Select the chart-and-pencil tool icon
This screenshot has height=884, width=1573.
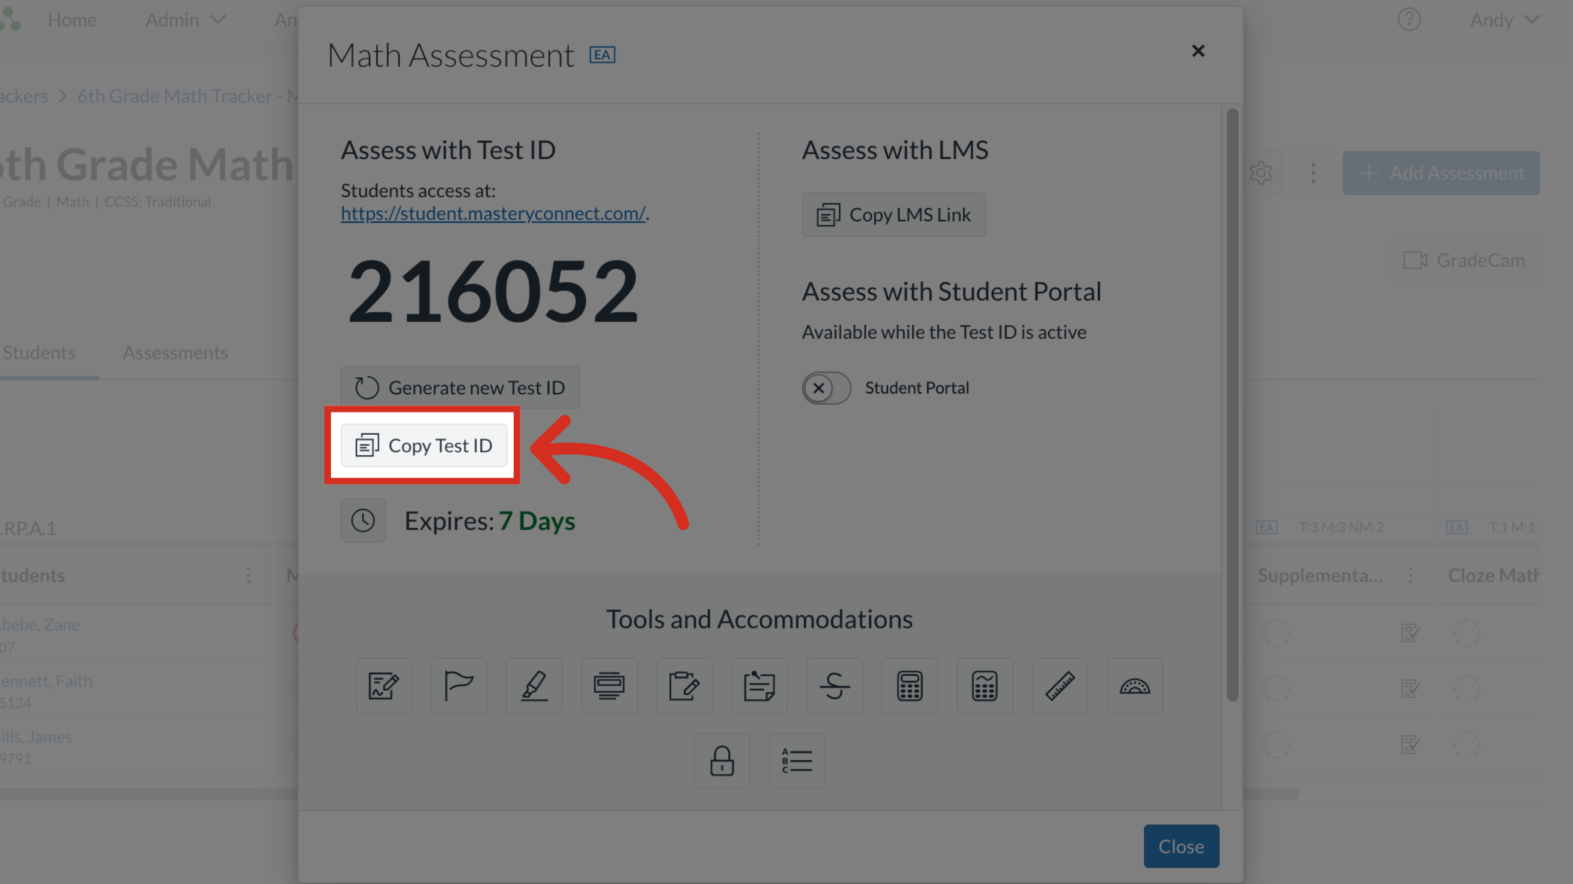384,686
